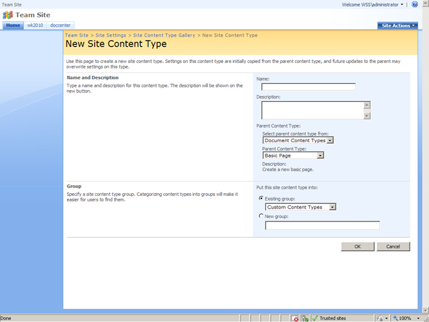Click the popup blocked status bar icon

295,318
